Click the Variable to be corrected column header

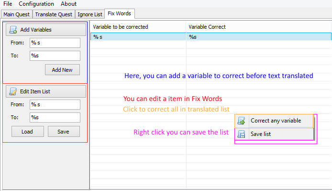coord(138,27)
